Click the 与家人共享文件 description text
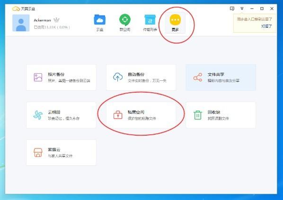This screenshot has height=200, width=283. 60,156
